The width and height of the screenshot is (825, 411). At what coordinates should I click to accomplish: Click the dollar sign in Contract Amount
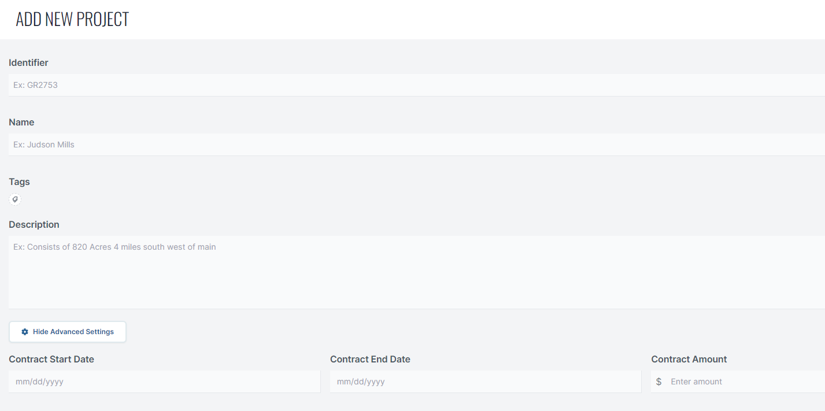click(658, 382)
